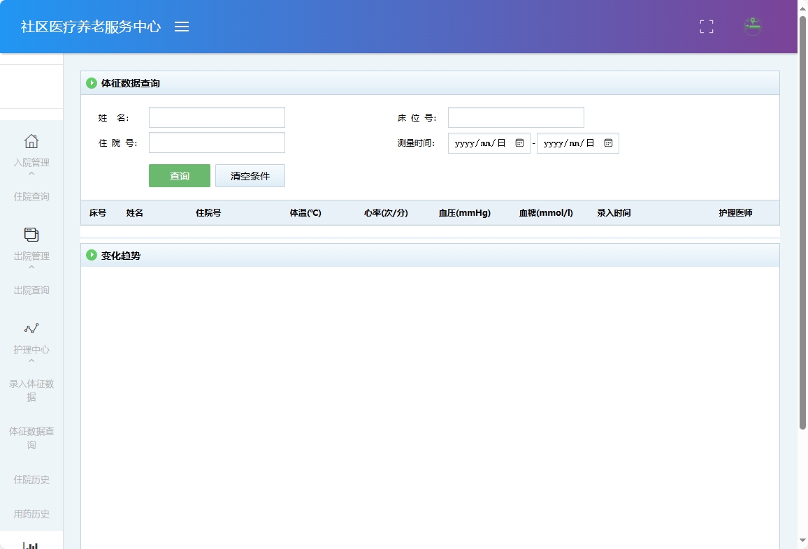
Task: Select the pulse icon above 护理中心
Action: [31, 328]
